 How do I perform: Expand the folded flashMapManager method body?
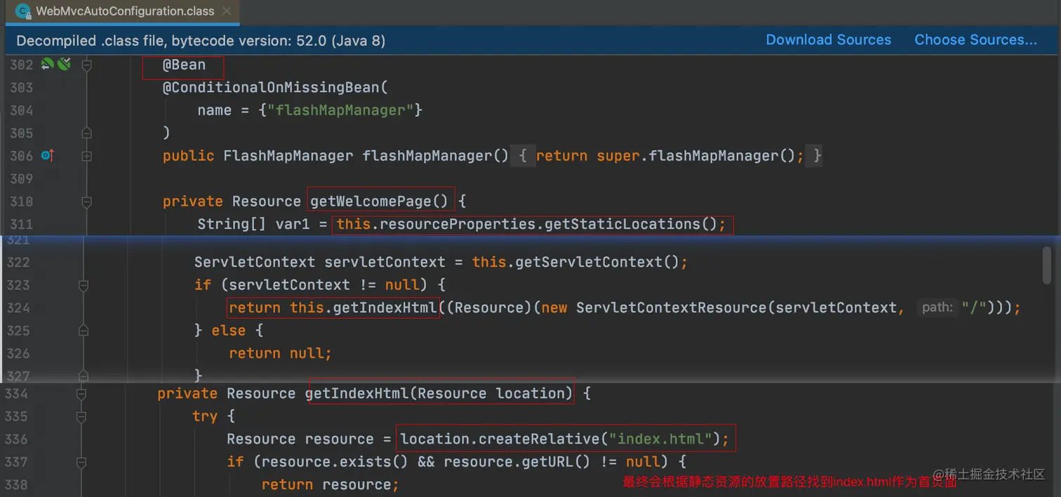click(522, 156)
